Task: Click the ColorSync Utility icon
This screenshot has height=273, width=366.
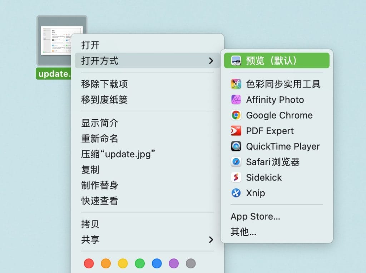Action: point(236,84)
